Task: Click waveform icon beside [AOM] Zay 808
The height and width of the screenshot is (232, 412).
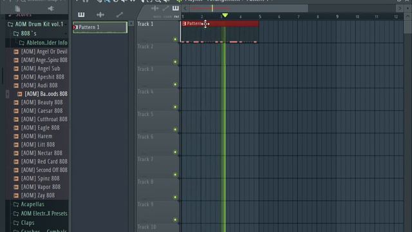Action: point(16,195)
